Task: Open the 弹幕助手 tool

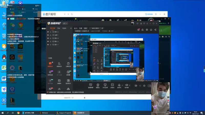Action: click(50, 65)
